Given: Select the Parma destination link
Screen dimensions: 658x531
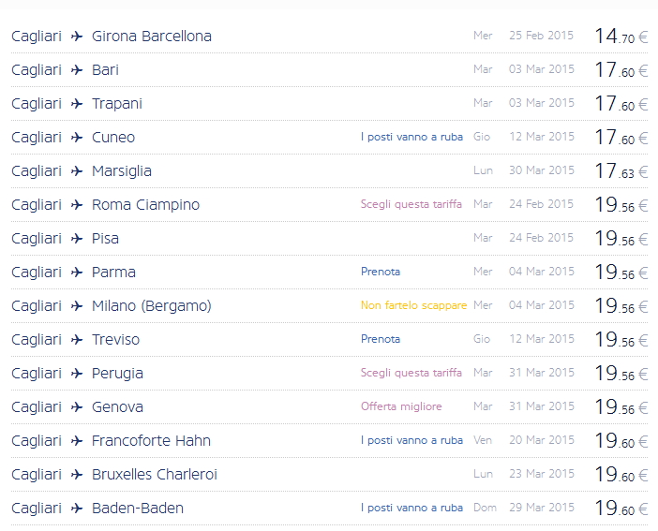Looking at the screenshot, I should point(113,273).
